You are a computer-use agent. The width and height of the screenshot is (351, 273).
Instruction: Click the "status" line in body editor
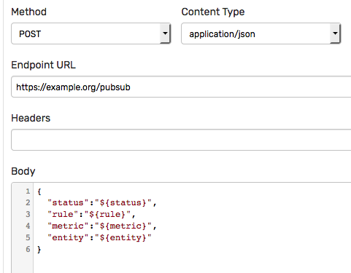click(102, 202)
